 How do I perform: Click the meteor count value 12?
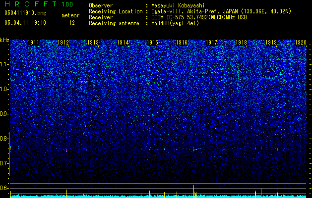coord(72,23)
